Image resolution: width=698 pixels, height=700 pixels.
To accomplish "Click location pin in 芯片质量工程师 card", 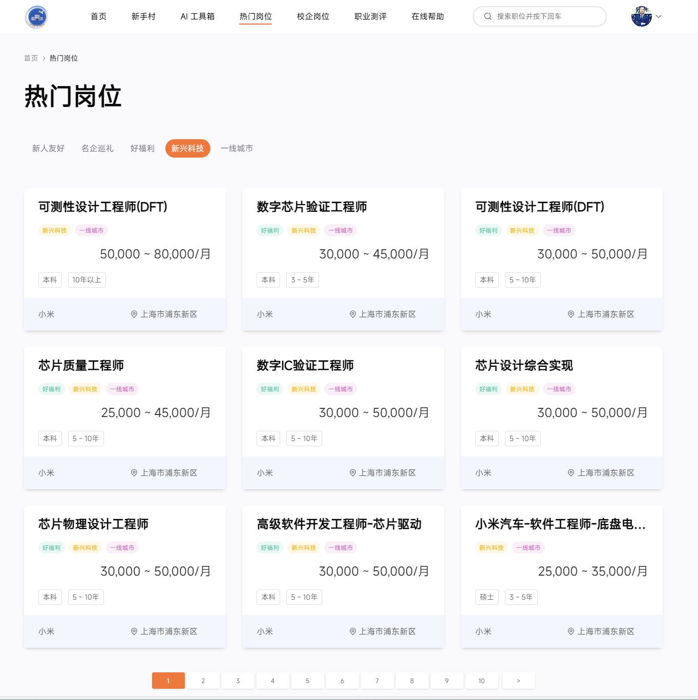I will click(134, 473).
